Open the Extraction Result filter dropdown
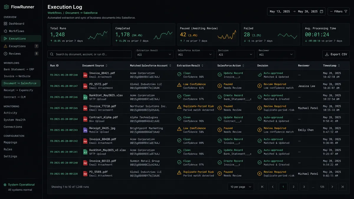This screenshot has height=199, width=354. click(x=154, y=54)
